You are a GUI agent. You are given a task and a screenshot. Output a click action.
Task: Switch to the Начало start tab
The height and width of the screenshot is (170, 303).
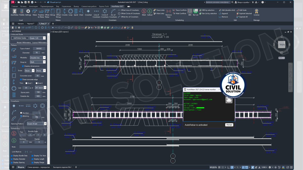tap(21, 23)
